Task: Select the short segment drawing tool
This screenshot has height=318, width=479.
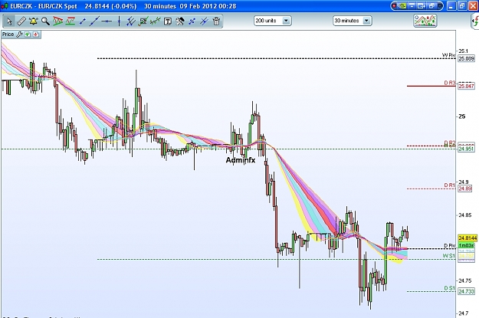Action: coord(82,21)
